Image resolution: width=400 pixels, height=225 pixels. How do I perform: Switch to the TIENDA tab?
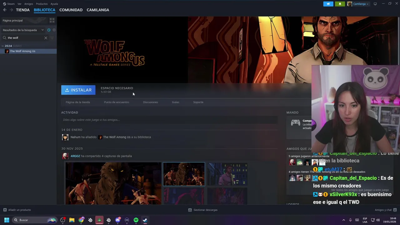tap(23, 10)
